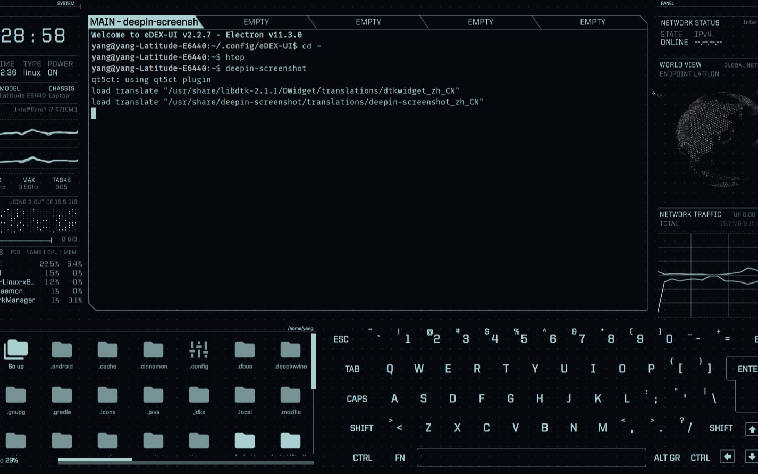758x474 pixels.
Task: Tap the on-screen space bar
Action: coord(531,458)
